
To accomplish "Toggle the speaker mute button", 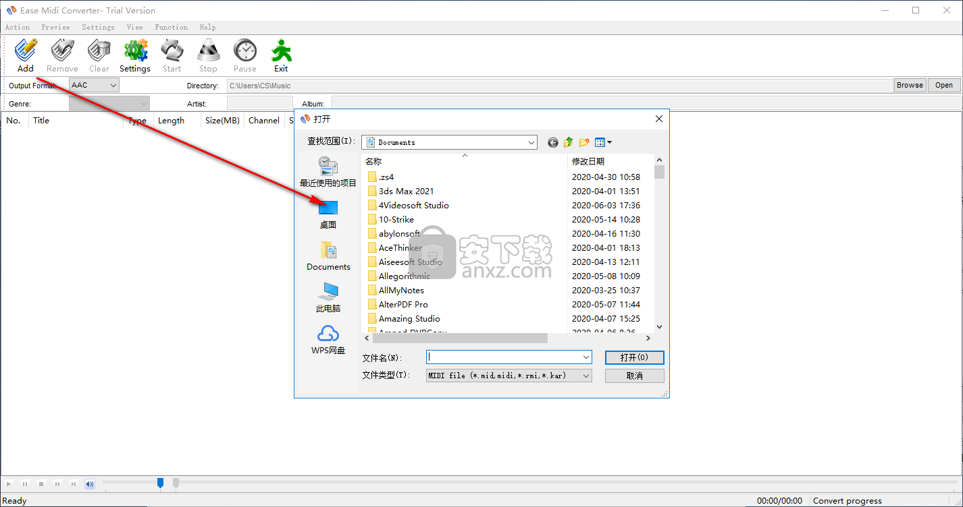I will tap(90, 483).
